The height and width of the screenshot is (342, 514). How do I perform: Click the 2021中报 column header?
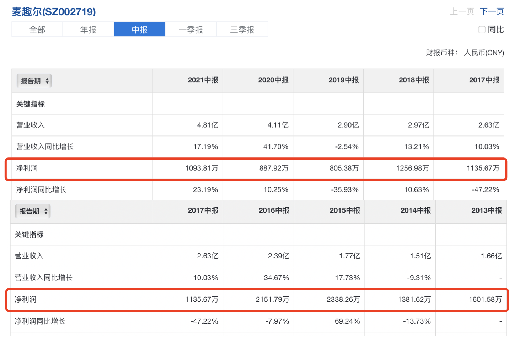click(203, 80)
